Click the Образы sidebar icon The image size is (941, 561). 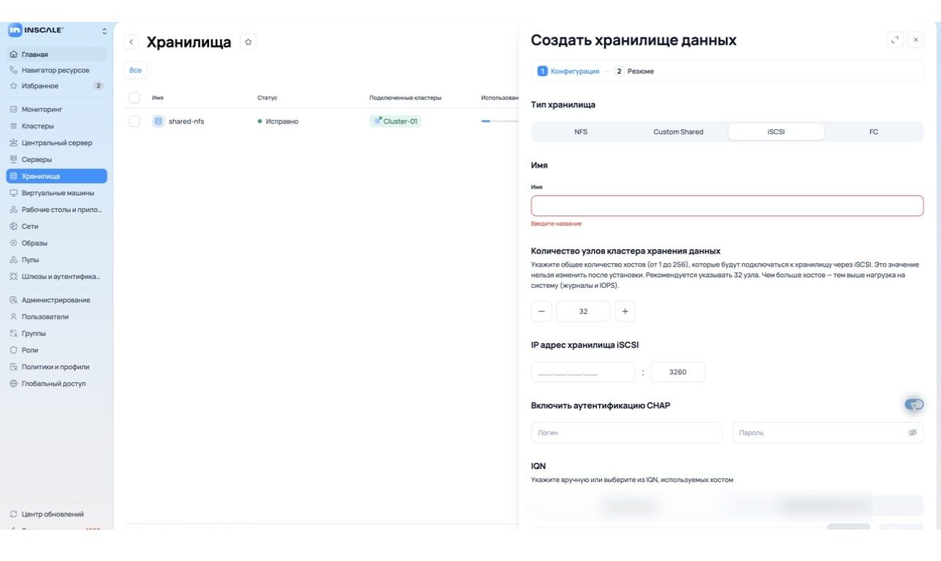coord(13,243)
